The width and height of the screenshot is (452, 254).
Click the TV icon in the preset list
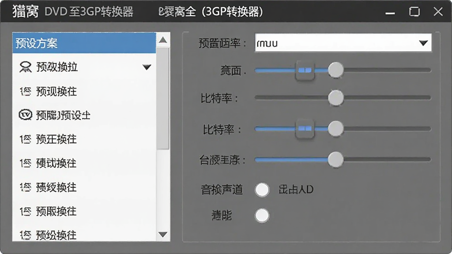(x=25, y=115)
